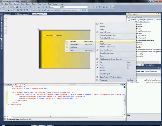Choose Add Reference from the context menu

(105, 44)
